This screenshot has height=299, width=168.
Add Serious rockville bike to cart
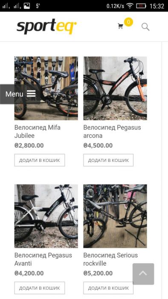108,288
